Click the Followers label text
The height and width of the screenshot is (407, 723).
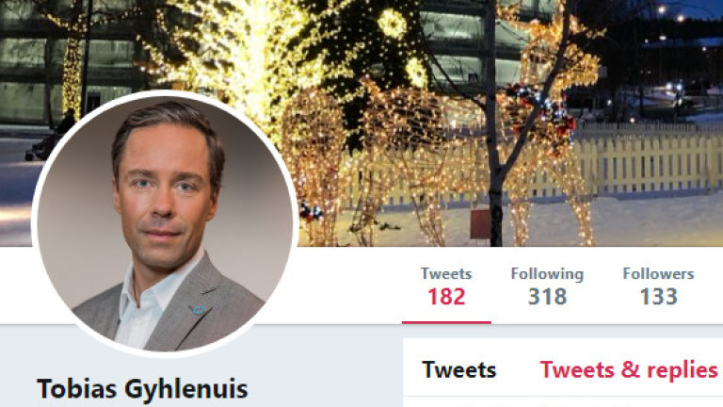click(658, 273)
